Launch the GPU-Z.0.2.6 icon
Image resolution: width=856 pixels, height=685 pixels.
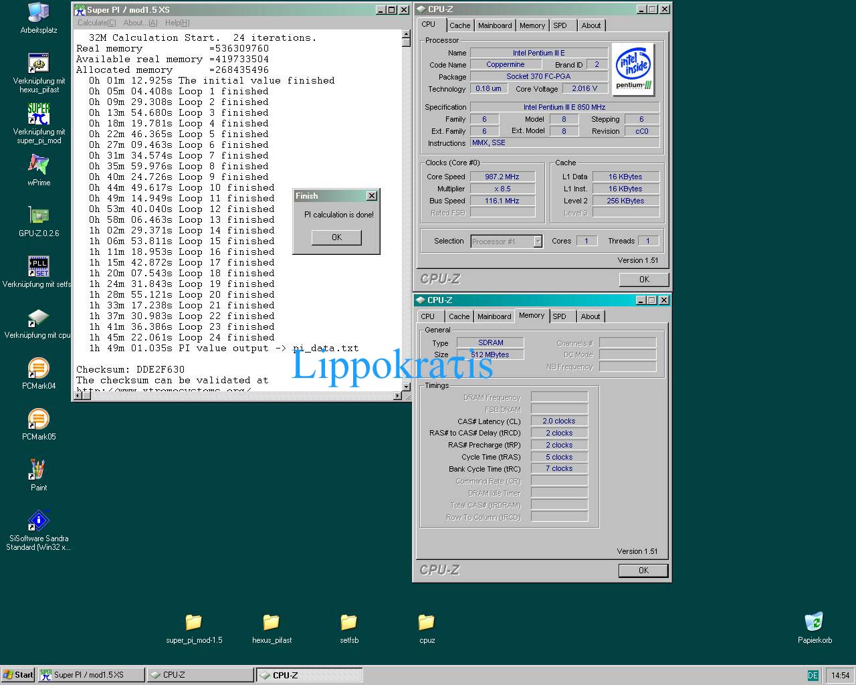39,215
